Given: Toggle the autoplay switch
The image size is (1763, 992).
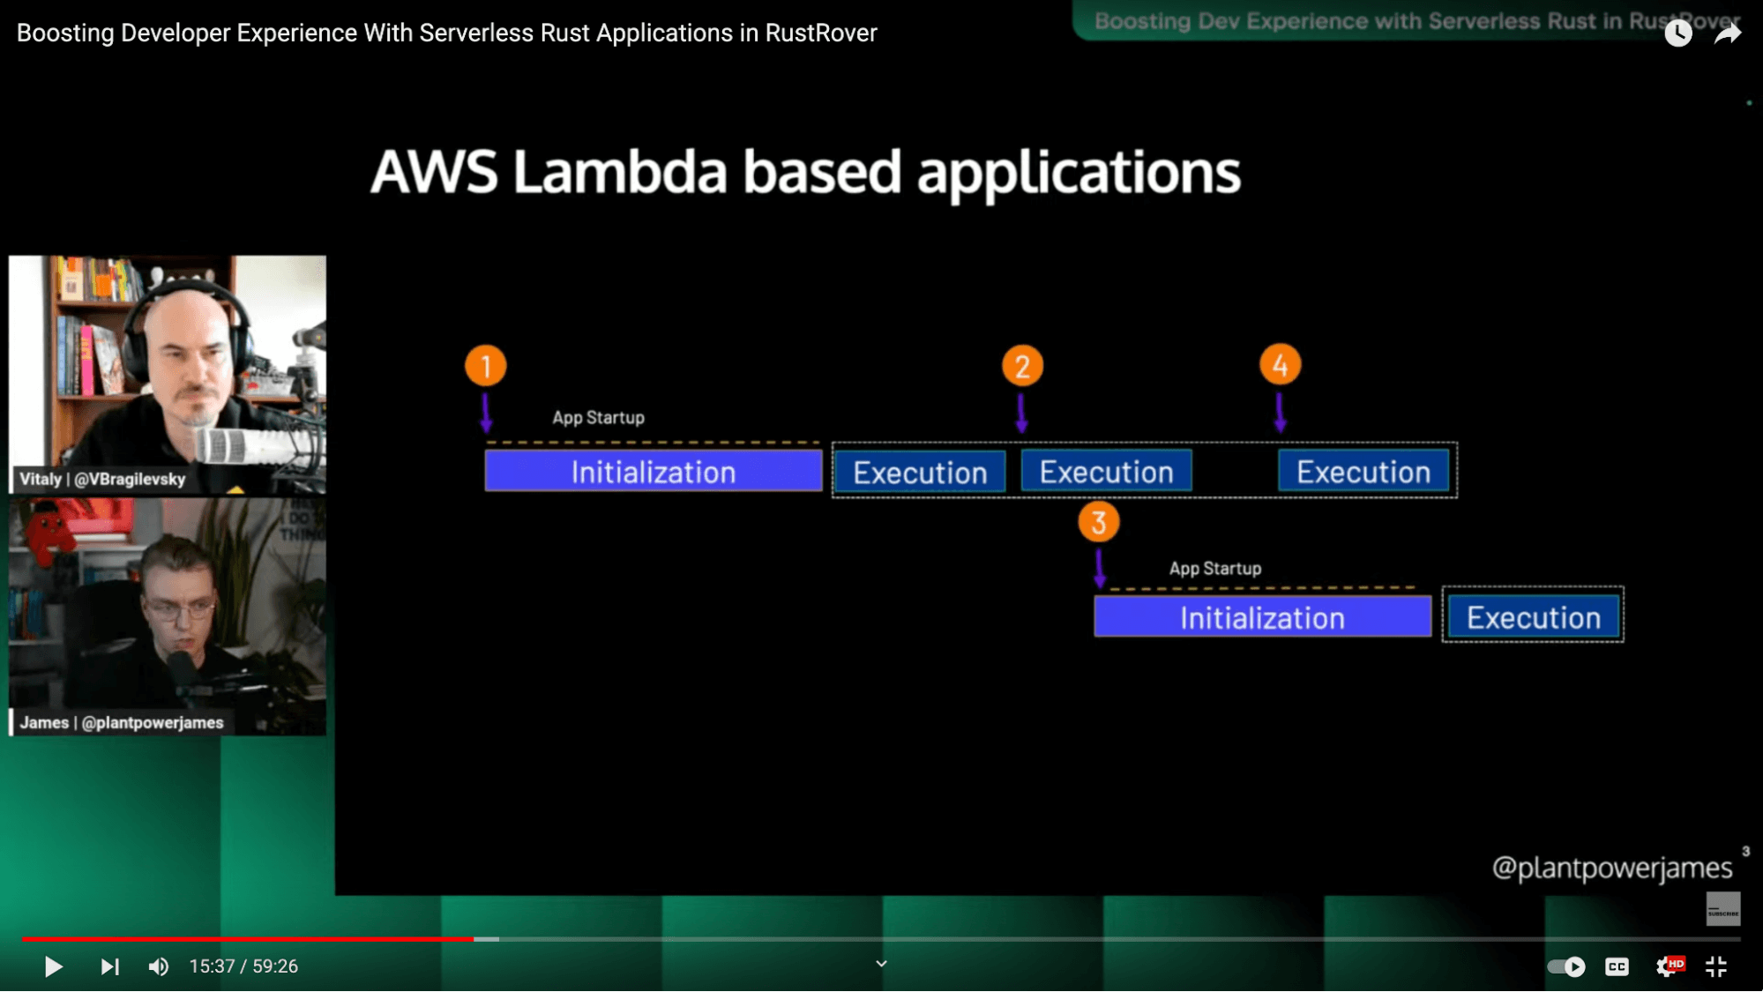Looking at the screenshot, I should (1566, 966).
